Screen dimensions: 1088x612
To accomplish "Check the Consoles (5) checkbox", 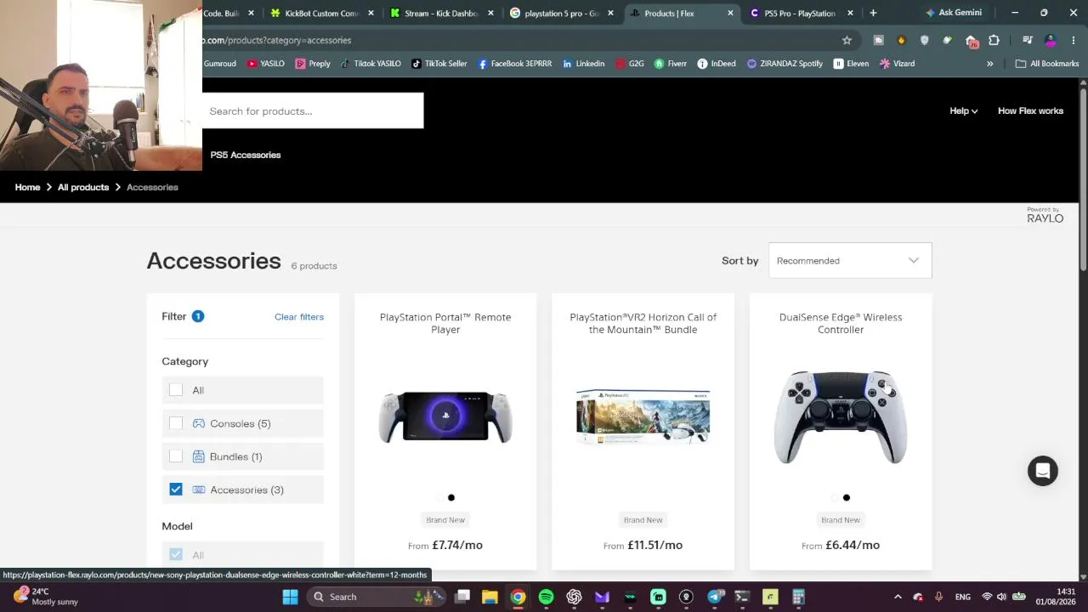I will (x=176, y=423).
